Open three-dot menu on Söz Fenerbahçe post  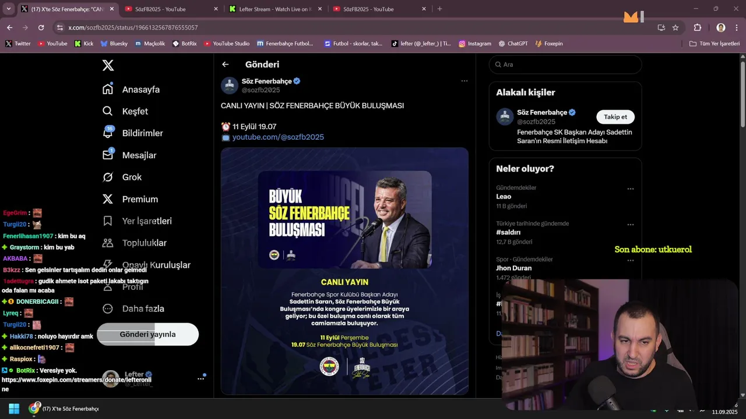[x=464, y=81]
